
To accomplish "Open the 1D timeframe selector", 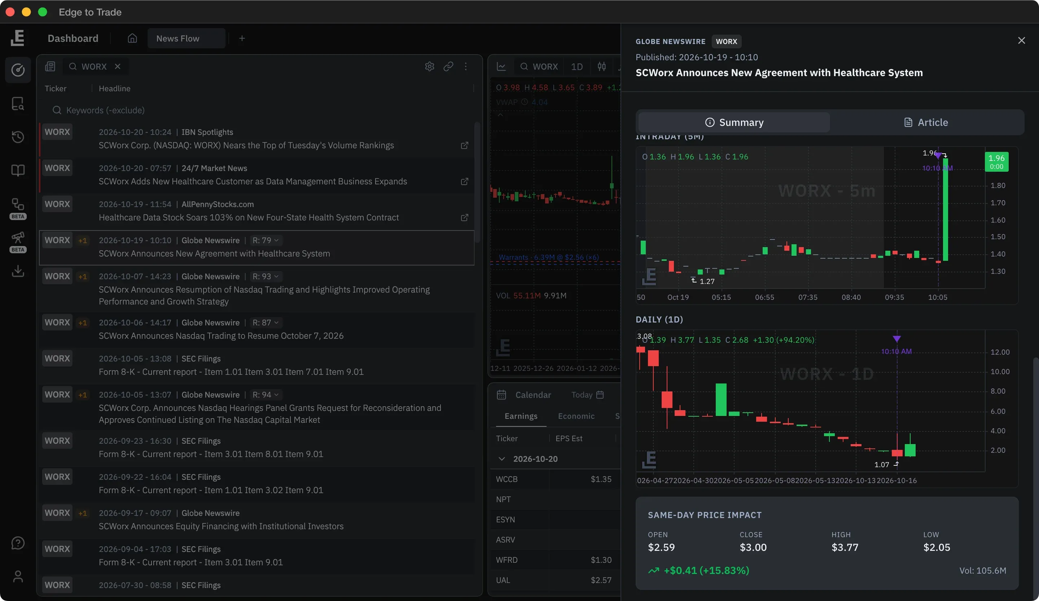I will click(x=577, y=66).
